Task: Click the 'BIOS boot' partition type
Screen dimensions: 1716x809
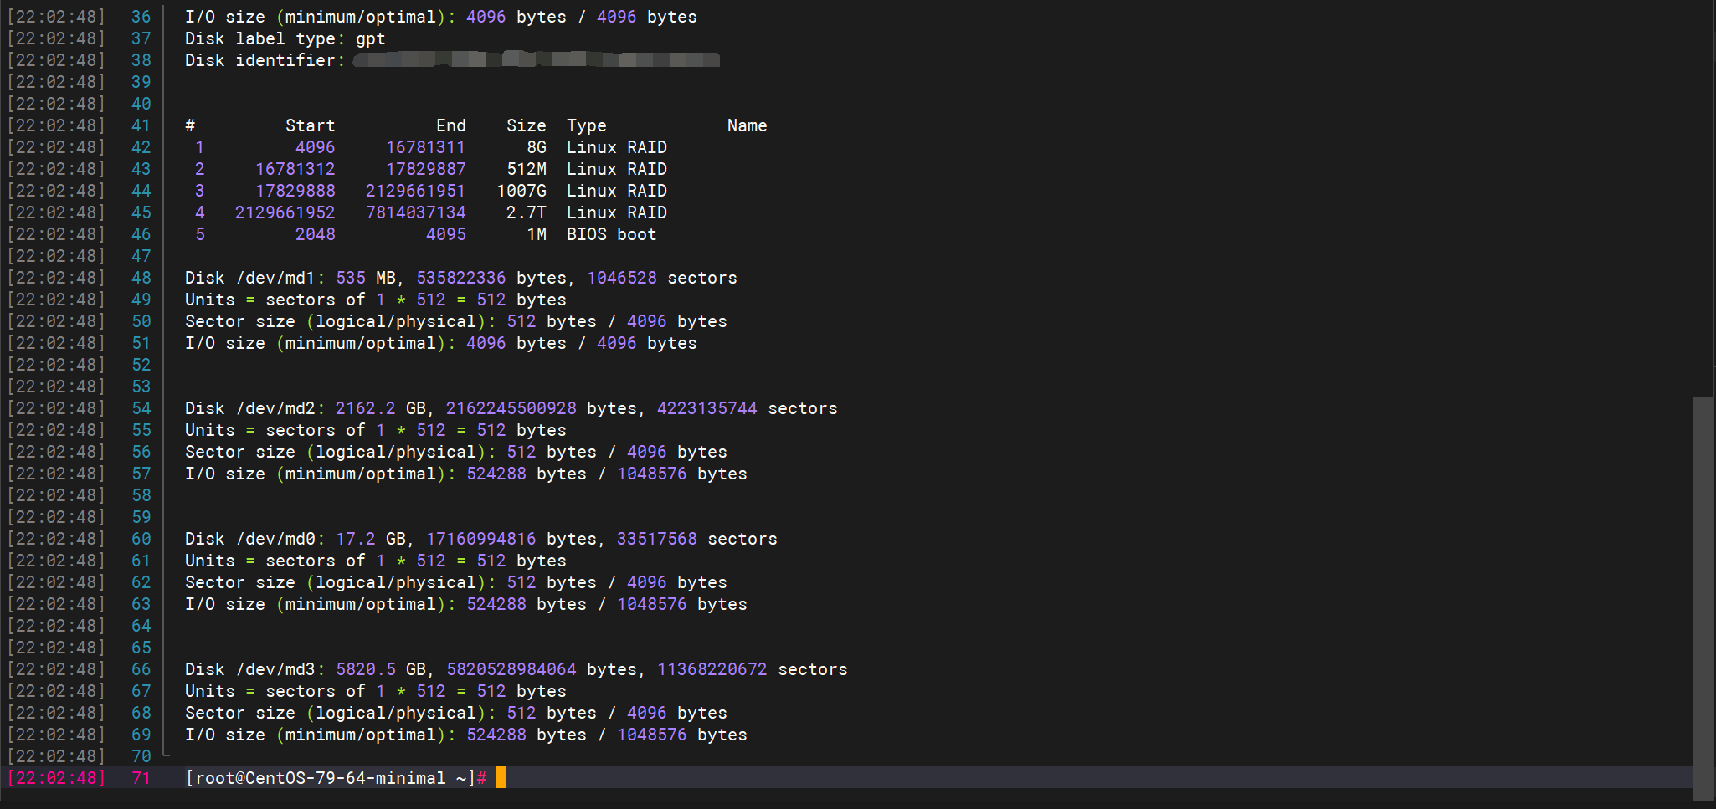Action: (612, 234)
